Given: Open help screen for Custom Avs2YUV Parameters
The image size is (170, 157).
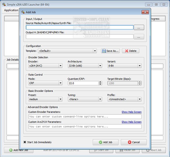Looking at the screenshot, I should [131, 122].
